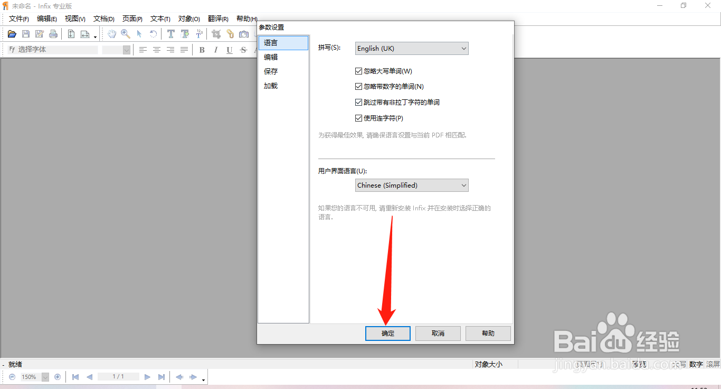
Task: Toggle Strikethrough formatting
Action: (243, 50)
